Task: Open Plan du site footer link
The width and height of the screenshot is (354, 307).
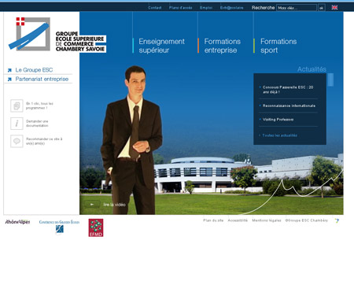Action: click(213, 220)
